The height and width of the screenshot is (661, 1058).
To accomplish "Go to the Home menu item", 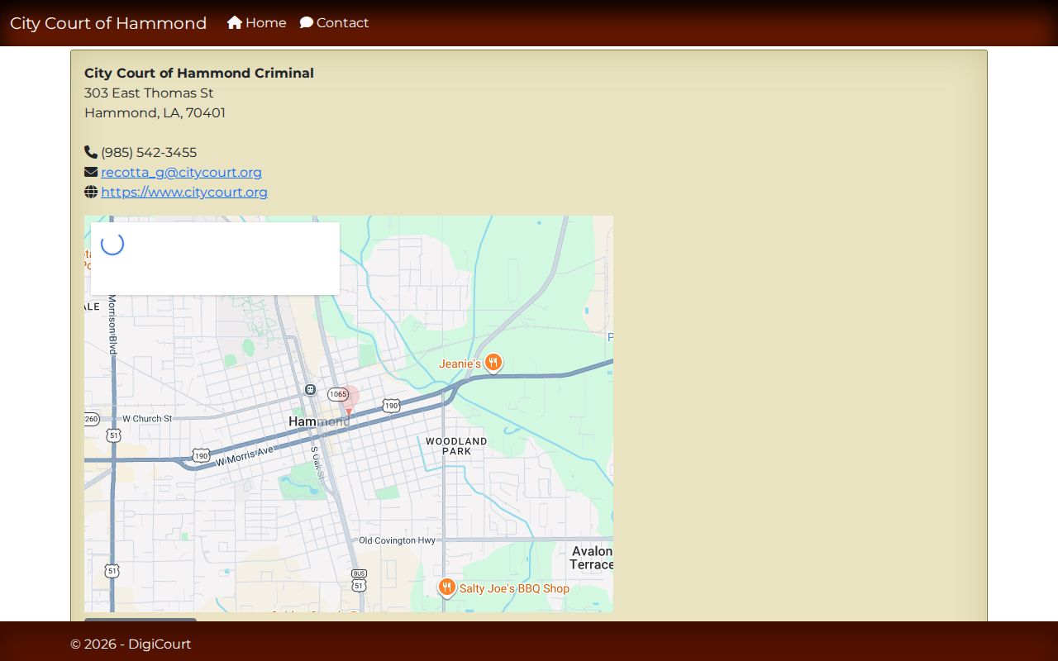I will click(x=257, y=23).
